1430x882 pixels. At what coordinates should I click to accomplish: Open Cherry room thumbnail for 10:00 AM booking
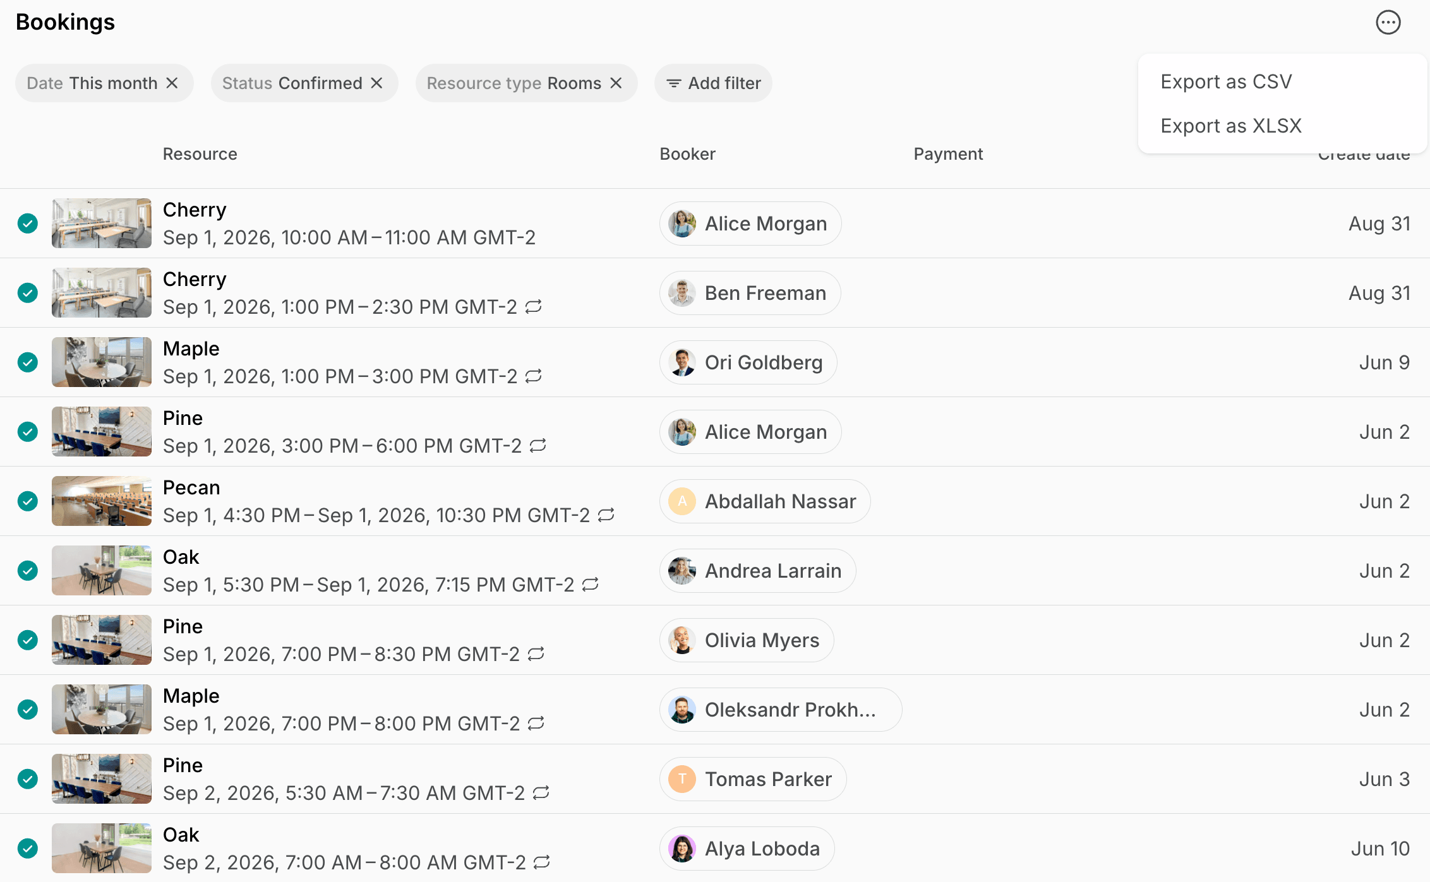tap(102, 223)
